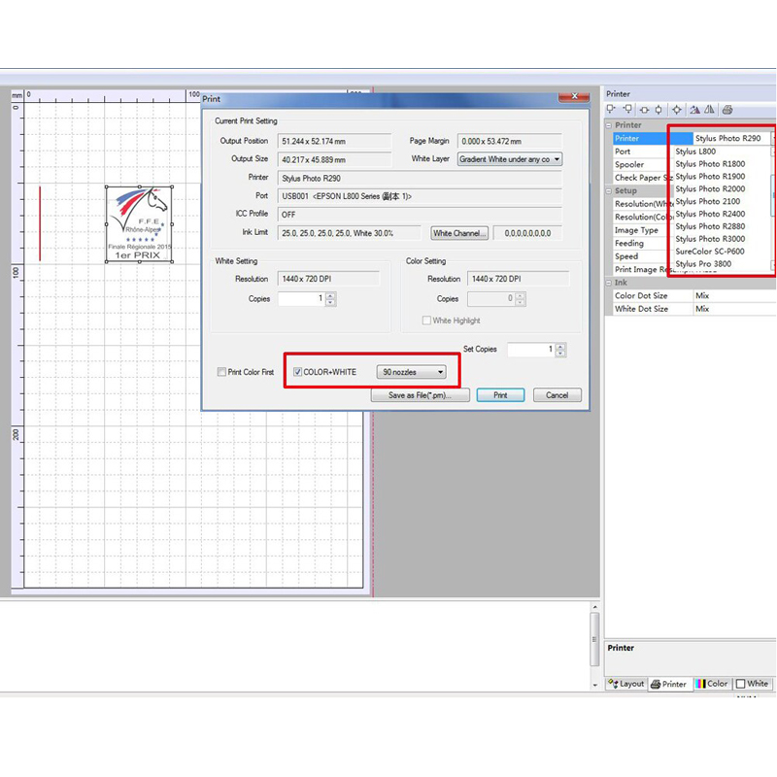Click the colored mirror flip icon

pos(694,110)
